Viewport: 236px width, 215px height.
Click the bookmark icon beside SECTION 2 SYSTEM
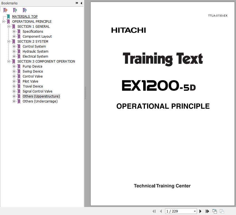coord(14,42)
